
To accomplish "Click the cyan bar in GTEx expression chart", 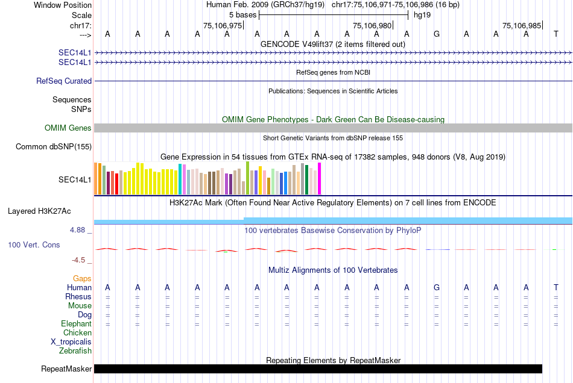I will tap(180, 179).
